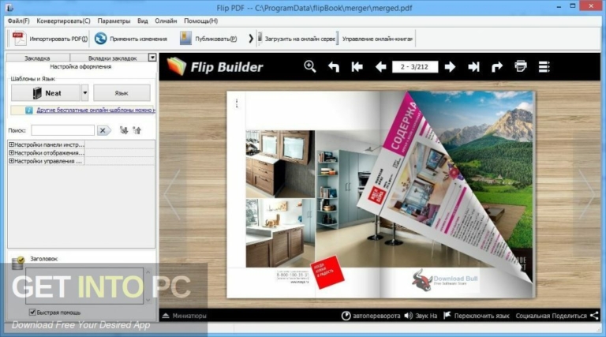
Task: Open the online books management button
Action: coord(377,39)
